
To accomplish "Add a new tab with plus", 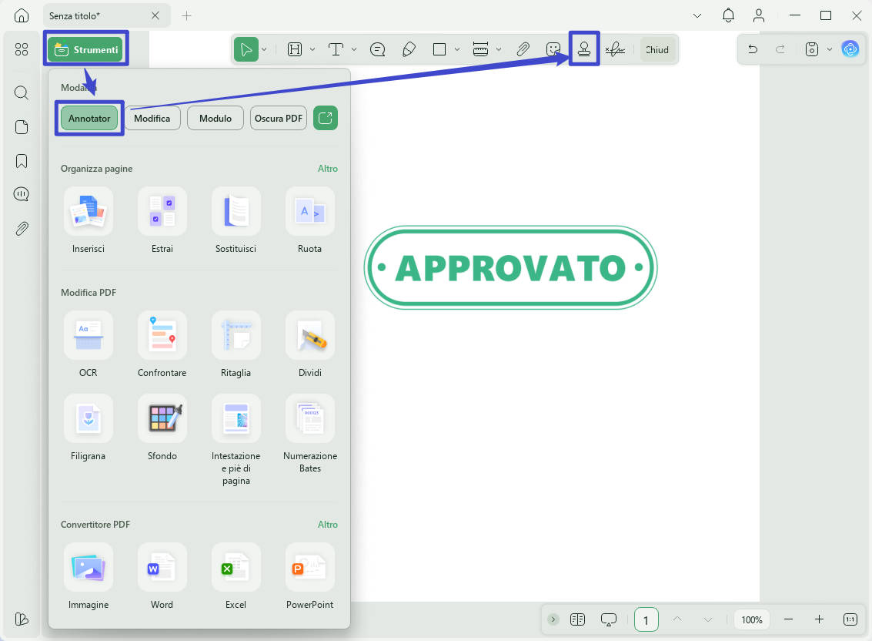I will click(x=187, y=15).
